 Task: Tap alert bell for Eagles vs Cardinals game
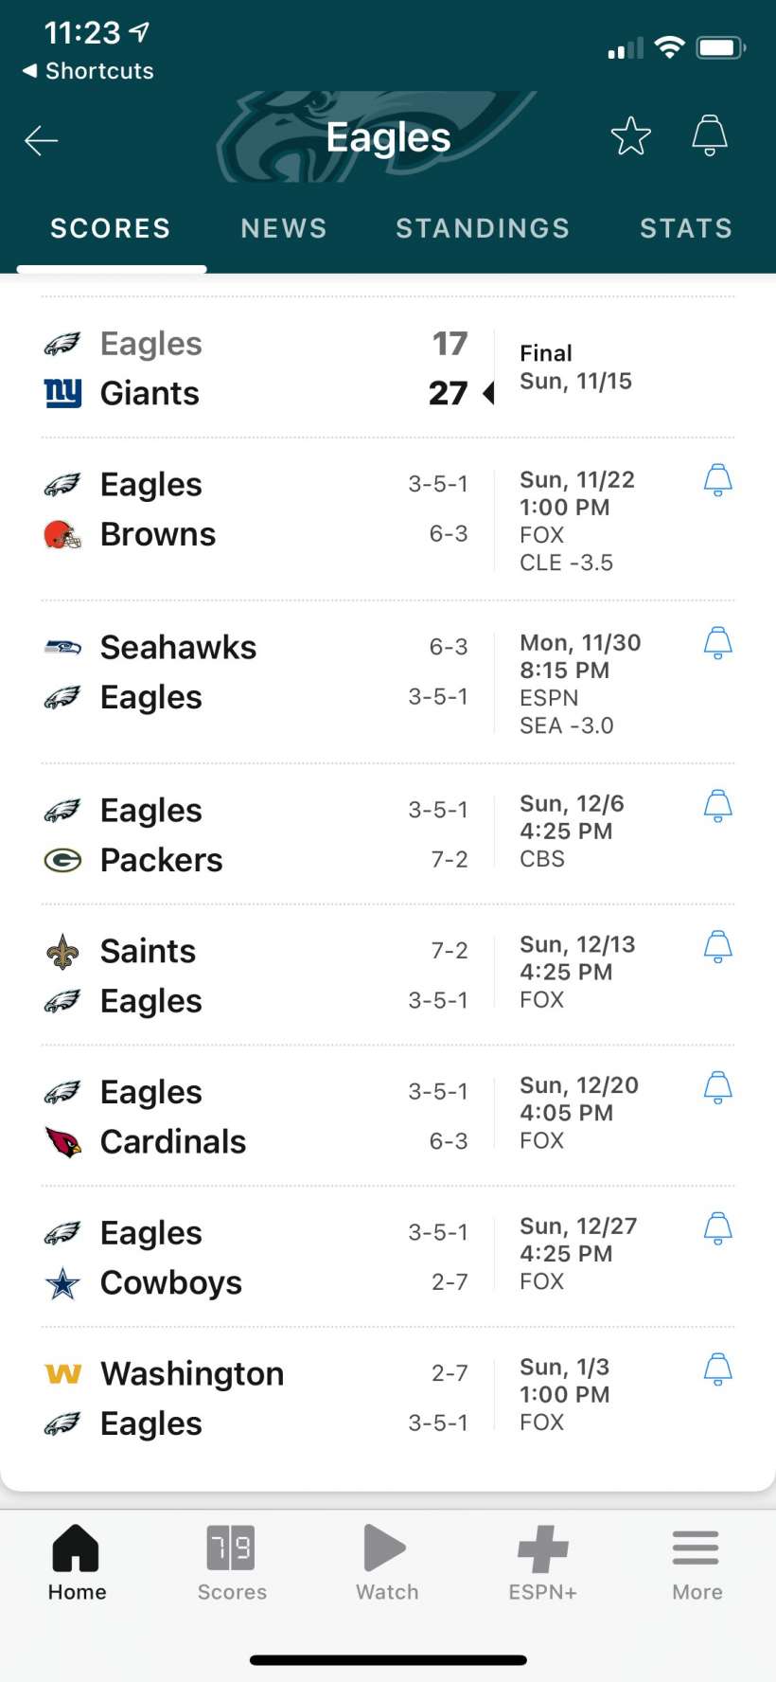point(717,1087)
